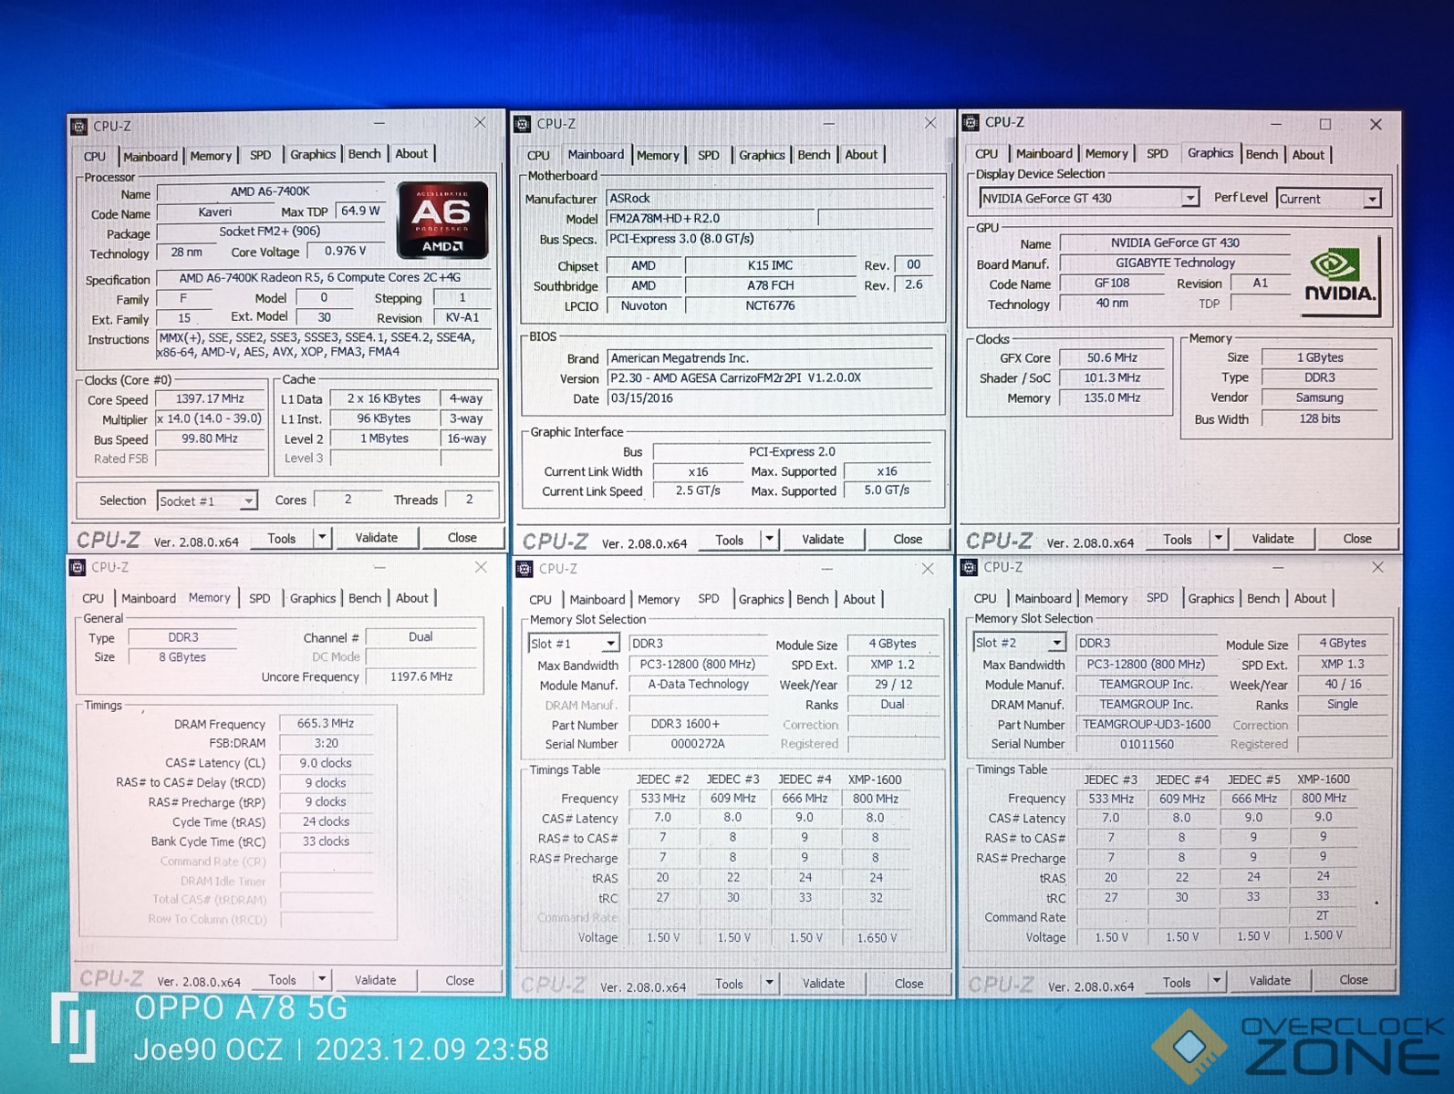This screenshot has height=1094, width=1454.
Task: Click the motherboard Model field FM2A78M-HD+ R2.0
Action: coord(710,219)
